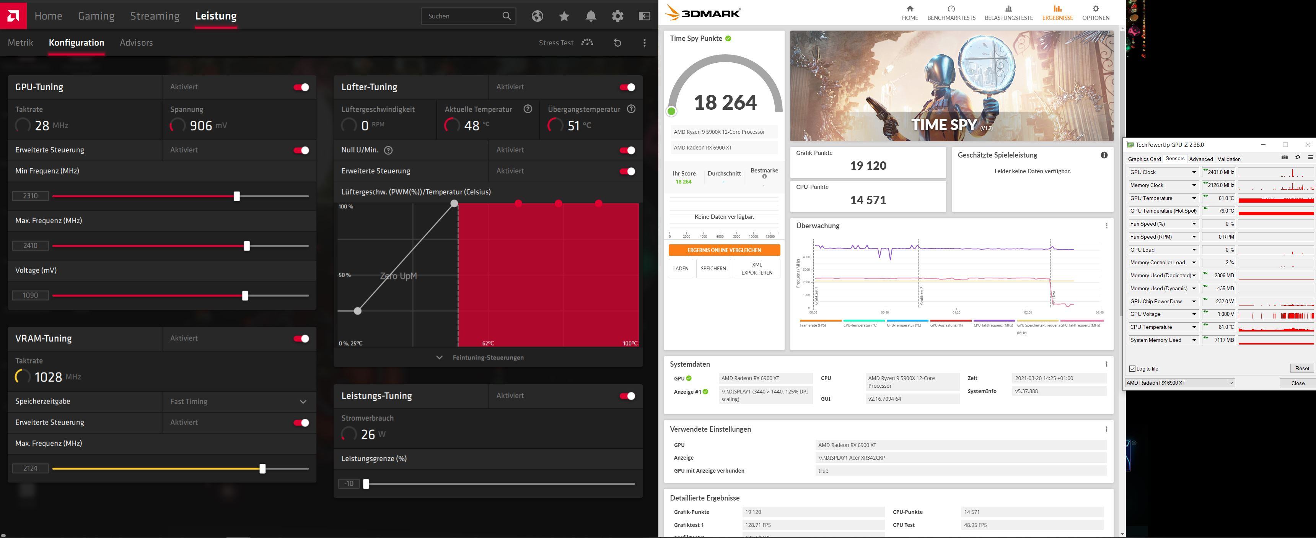
Task: Click Reset button in GPU-Z
Action: (x=1302, y=368)
